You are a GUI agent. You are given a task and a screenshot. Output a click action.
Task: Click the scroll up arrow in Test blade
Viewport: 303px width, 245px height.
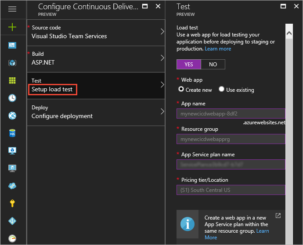coord(289,33)
